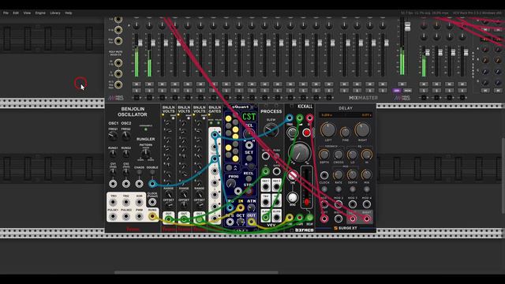Open the Help menu
Screen dimensions: 505x284
tap(69, 13)
